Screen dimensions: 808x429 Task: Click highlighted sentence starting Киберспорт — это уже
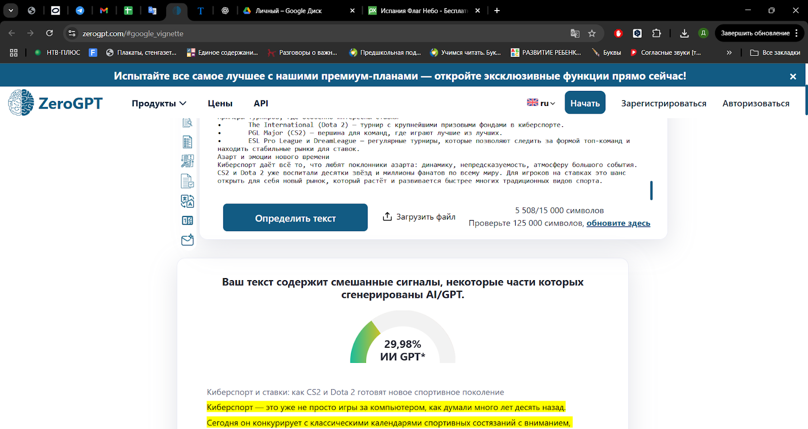coord(386,407)
